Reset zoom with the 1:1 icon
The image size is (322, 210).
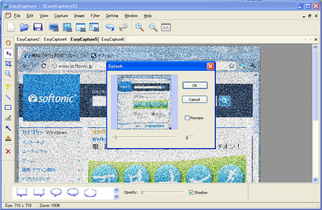(x=166, y=27)
